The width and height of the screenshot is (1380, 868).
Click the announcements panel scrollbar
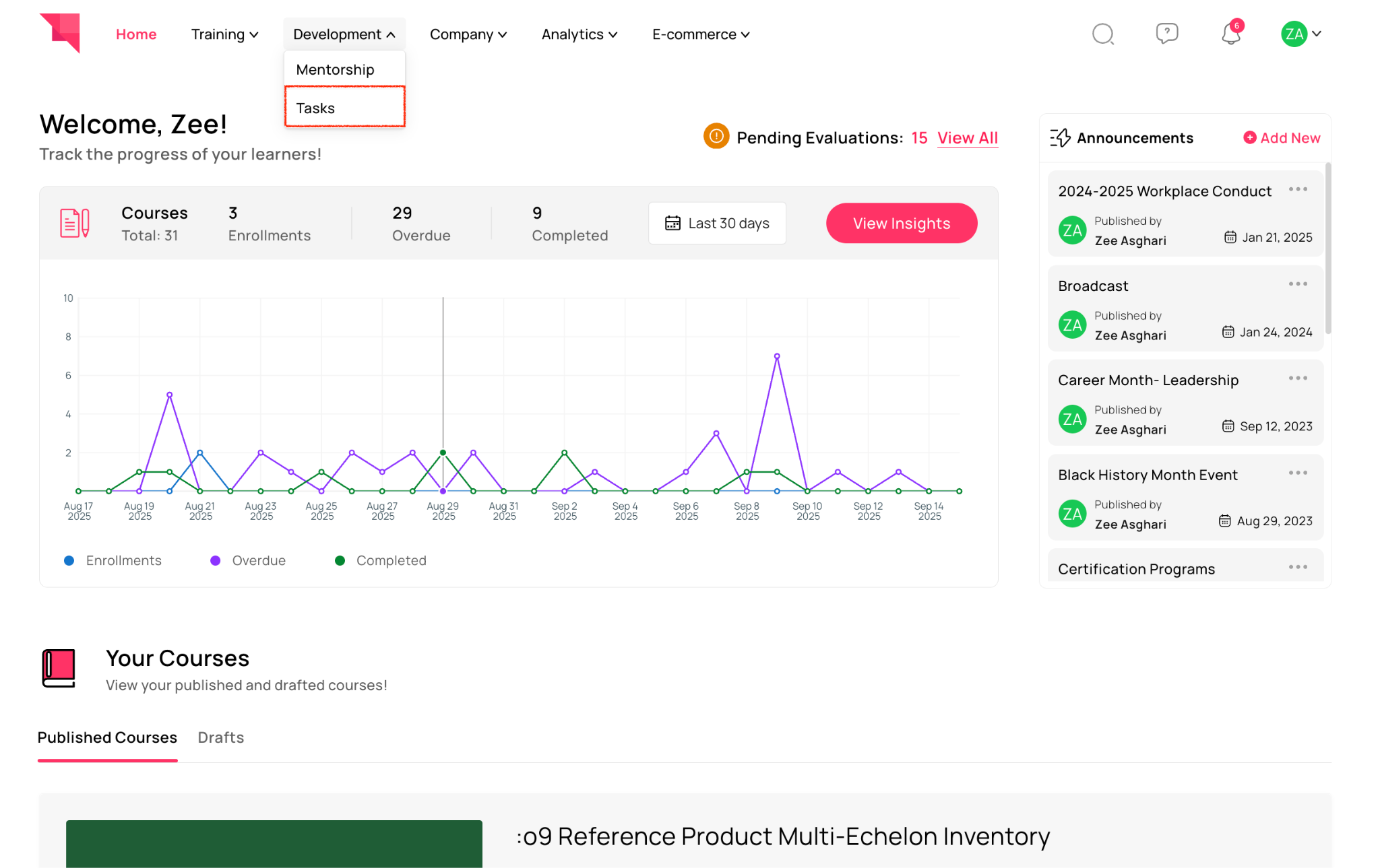pos(1328,249)
